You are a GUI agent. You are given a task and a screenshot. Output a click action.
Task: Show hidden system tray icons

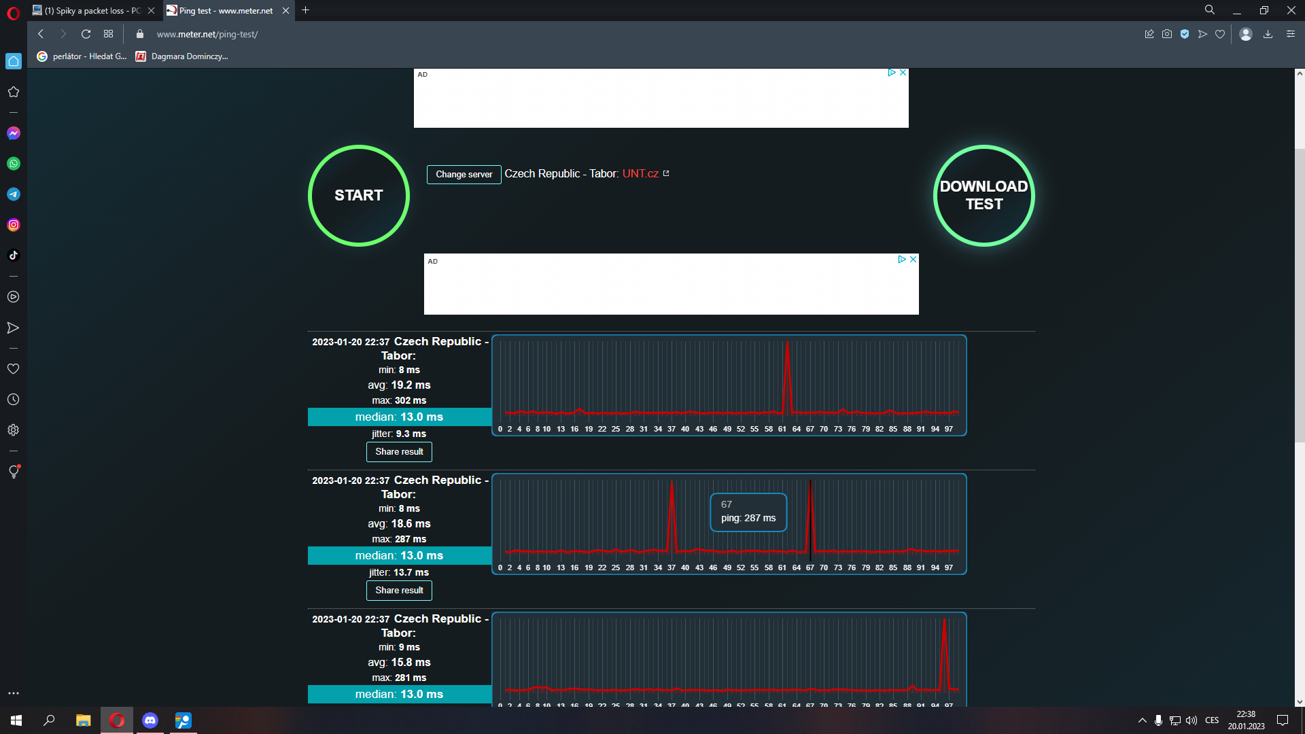tap(1142, 720)
